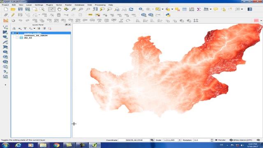Expand the hidden sidebar toolbar items arrow

click(5, 85)
